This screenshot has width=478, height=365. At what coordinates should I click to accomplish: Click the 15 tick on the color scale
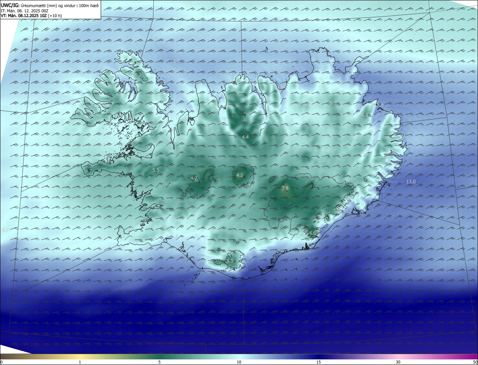tap(319, 362)
